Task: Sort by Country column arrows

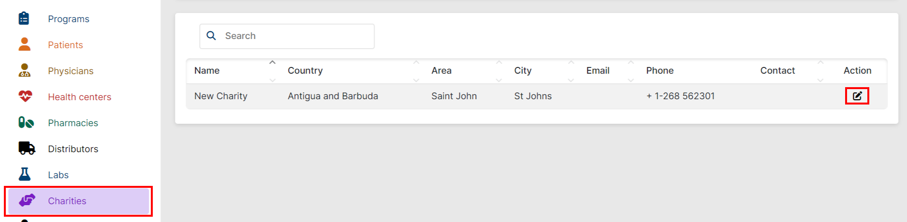Action: 416,71
